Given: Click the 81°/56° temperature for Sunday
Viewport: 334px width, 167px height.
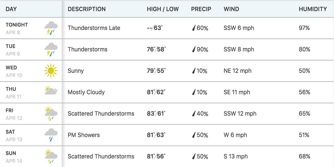Looking at the screenshot, I should [156, 156].
